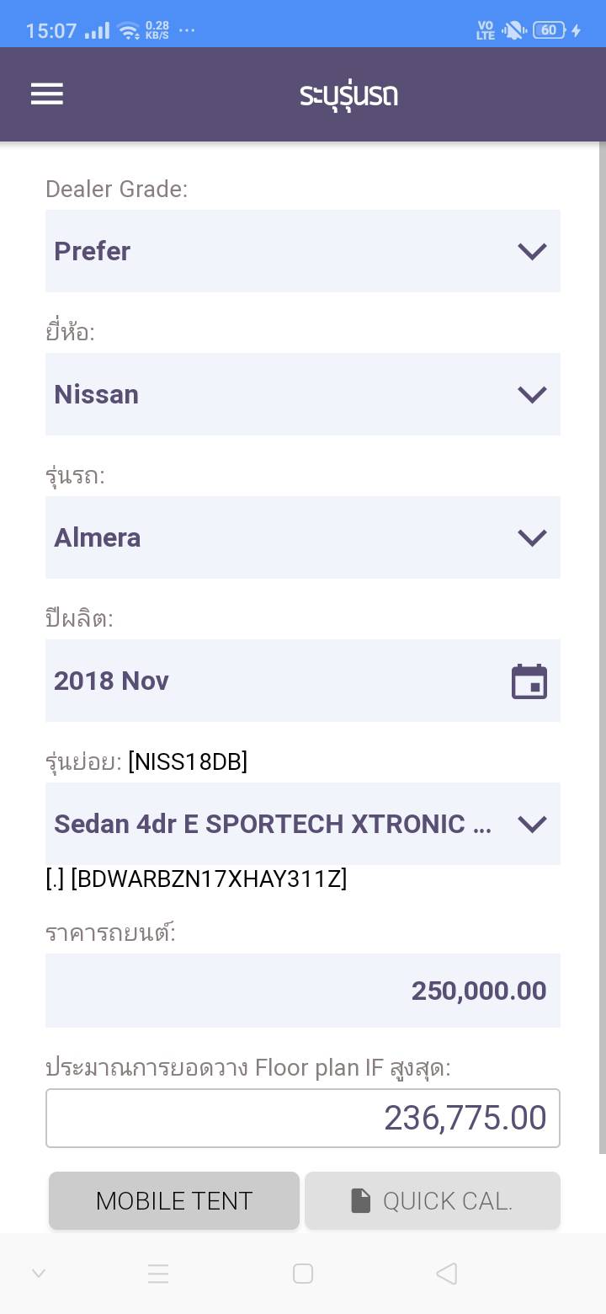Expand the car model dropdown showing Almera
This screenshot has height=1314, width=606.
(x=302, y=537)
